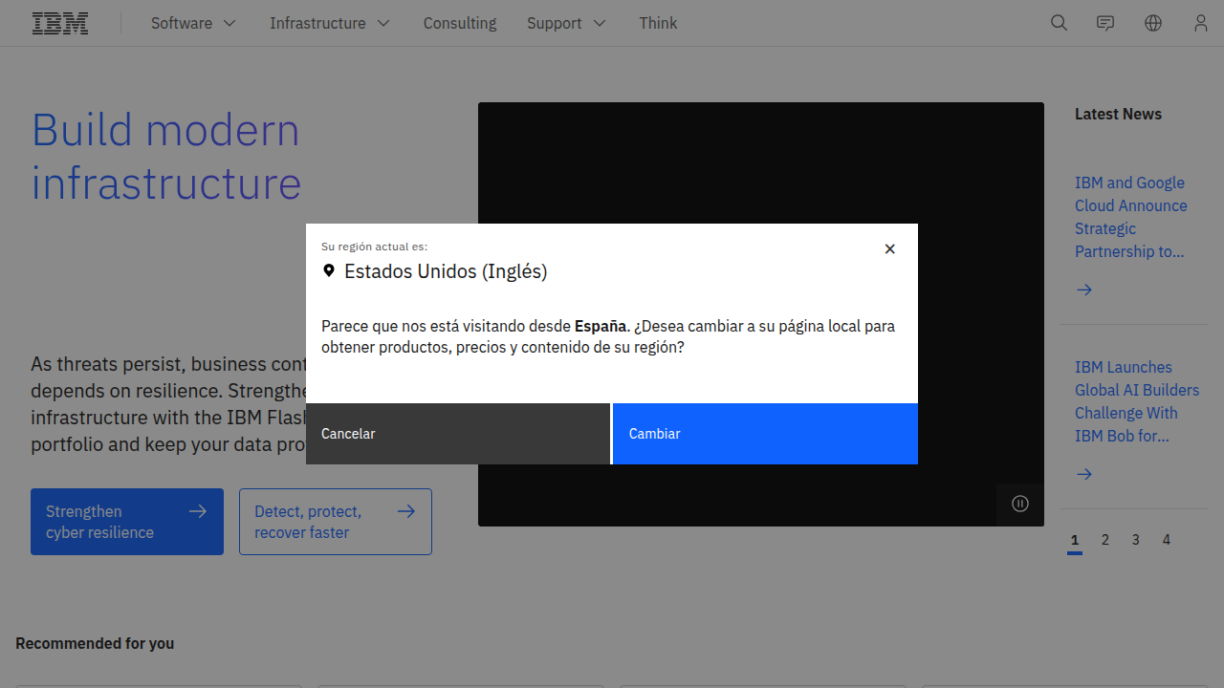The height and width of the screenshot is (688, 1224).
Task: Click arrow under IBM Launches news item
Action: coord(1084,474)
